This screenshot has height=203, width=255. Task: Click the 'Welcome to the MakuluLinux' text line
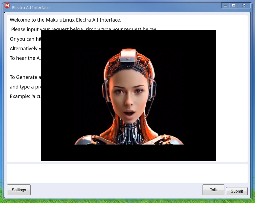[65, 20]
